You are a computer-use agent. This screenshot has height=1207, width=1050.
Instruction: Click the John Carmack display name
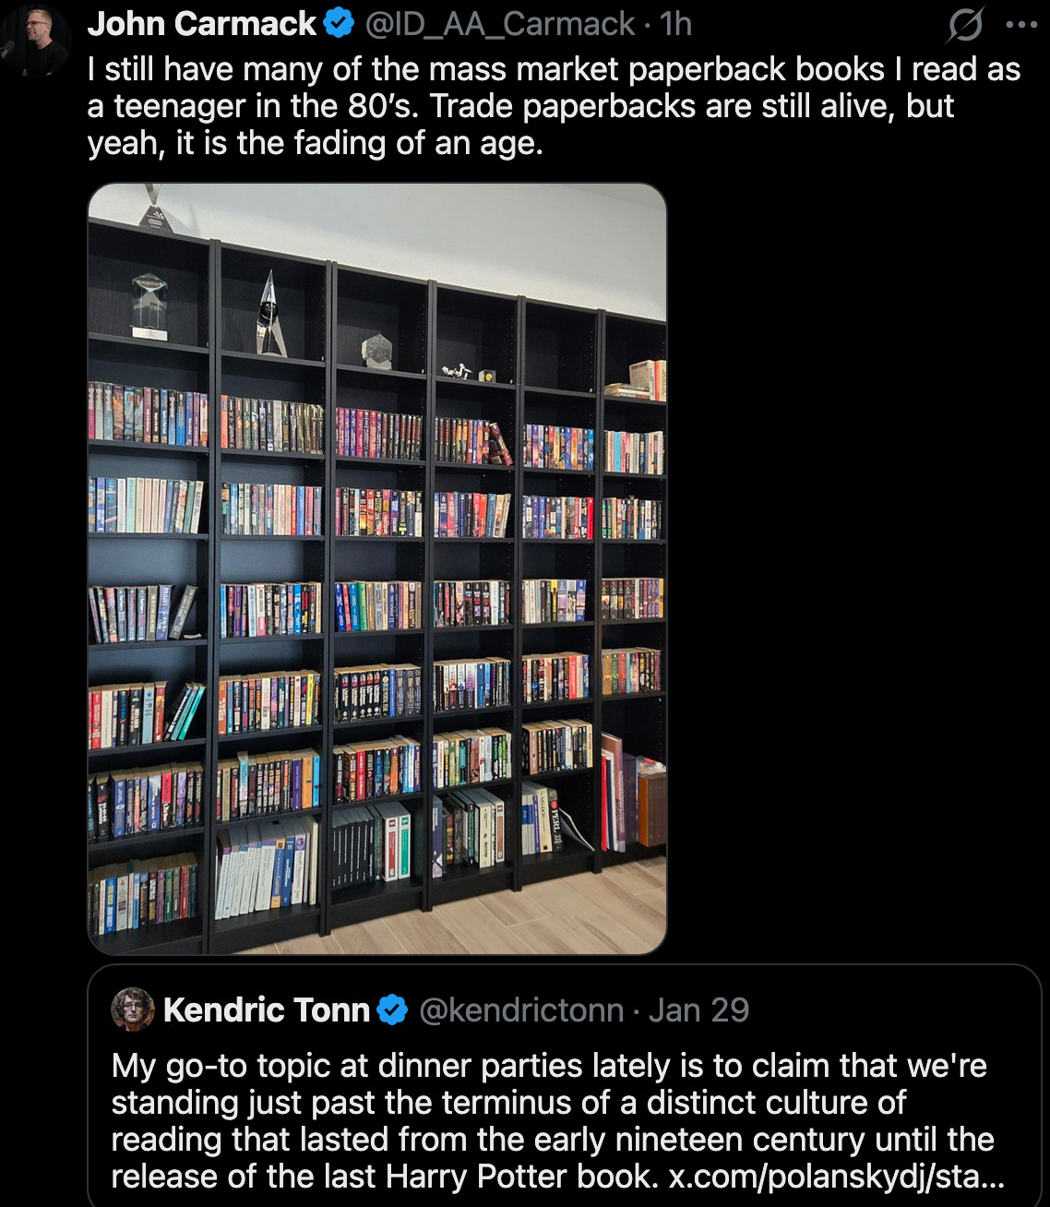point(201,24)
